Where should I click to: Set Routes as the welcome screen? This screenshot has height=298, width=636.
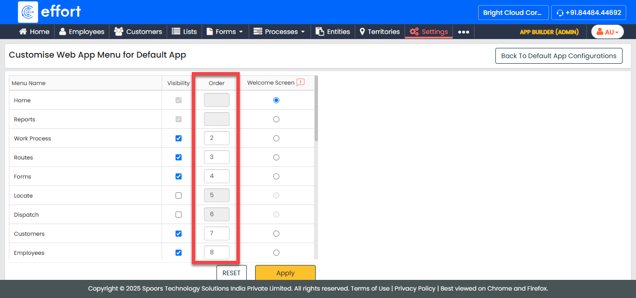pyautogui.click(x=276, y=158)
